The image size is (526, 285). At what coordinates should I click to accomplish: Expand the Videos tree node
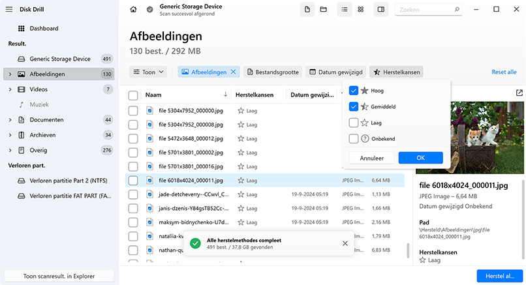[x=10, y=89]
